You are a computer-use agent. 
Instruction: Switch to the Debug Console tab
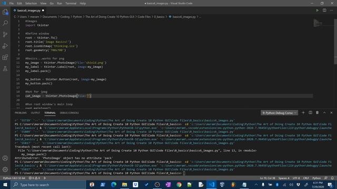[69, 113]
